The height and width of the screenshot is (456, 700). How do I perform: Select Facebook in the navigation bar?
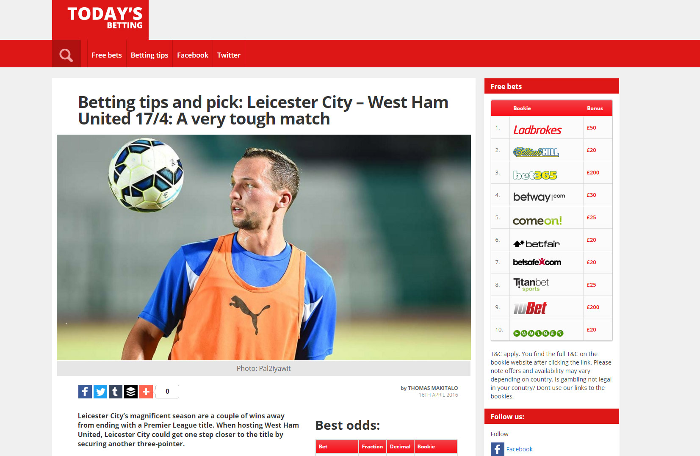pos(193,55)
